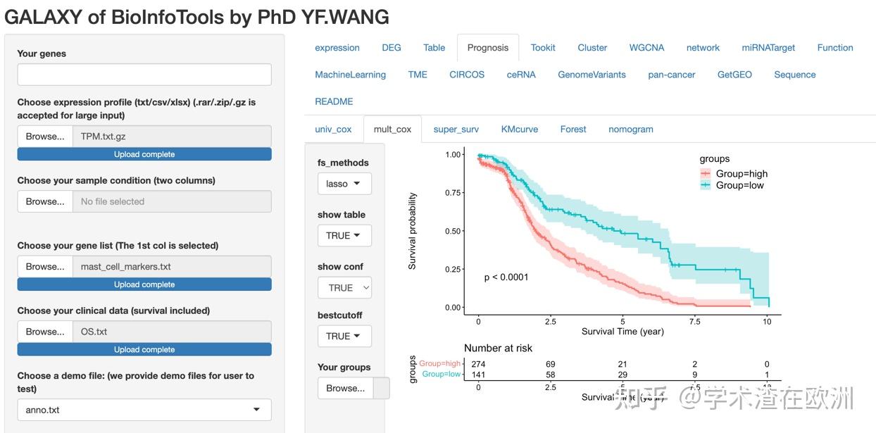The image size is (876, 433).
Task: Browse for expression profile file
Action: point(45,137)
